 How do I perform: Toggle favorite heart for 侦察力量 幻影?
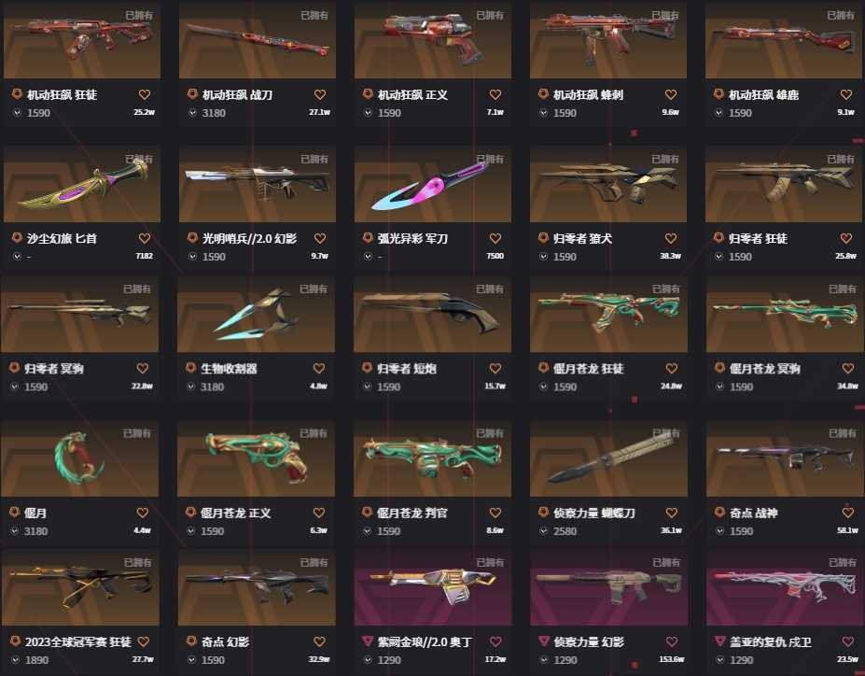point(671,641)
